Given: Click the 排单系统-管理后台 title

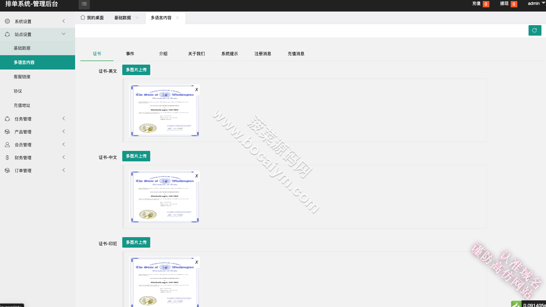Looking at the screenshot, I should pos(31,4).
